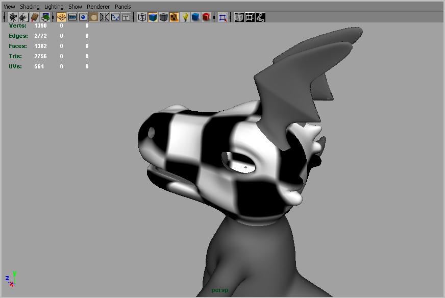Image resolution: width=445 pixels, height=298 pixels.
Task: Toggle the Safe Action icon
Action: click(x=115, y=17)
